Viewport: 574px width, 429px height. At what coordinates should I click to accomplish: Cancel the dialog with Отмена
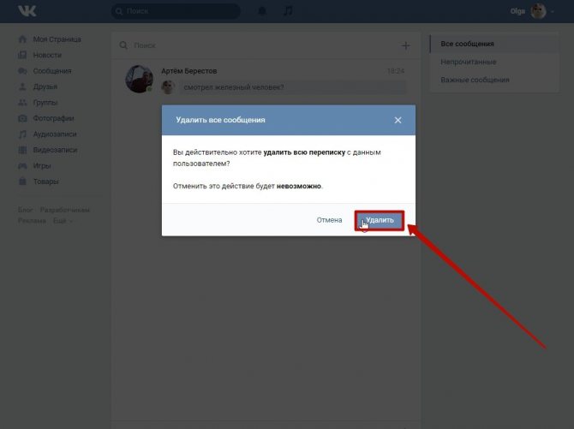click(329, 220)
